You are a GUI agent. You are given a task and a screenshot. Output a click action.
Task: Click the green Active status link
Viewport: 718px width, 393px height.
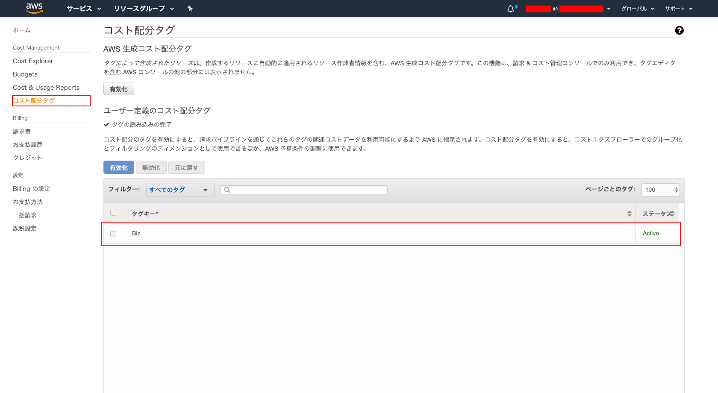[x=650, y=233]
